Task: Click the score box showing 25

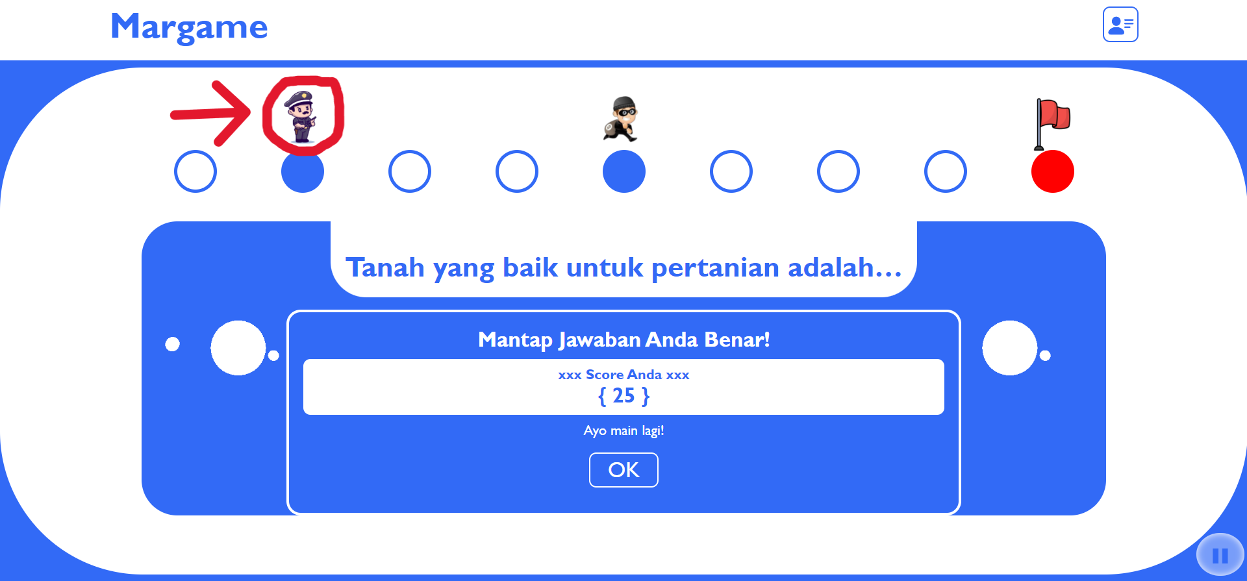Action: [x=623, y=387]
